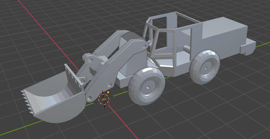
Task: Click the front wheel's center hub
Action: pyautogui.click(x=148, y=87)
